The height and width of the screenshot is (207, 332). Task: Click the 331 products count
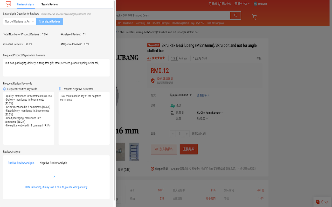click(162, 198)
